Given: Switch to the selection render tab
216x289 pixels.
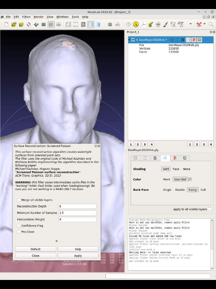Looking at the screenshot, I should coord(175,158).
